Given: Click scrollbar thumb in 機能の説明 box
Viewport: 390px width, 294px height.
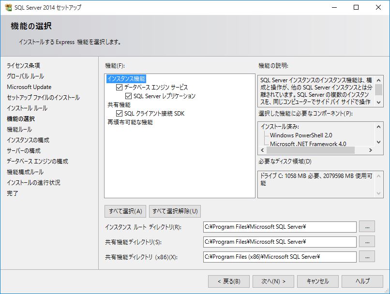Looking at the screenshot, I should (x=378, y=90).
